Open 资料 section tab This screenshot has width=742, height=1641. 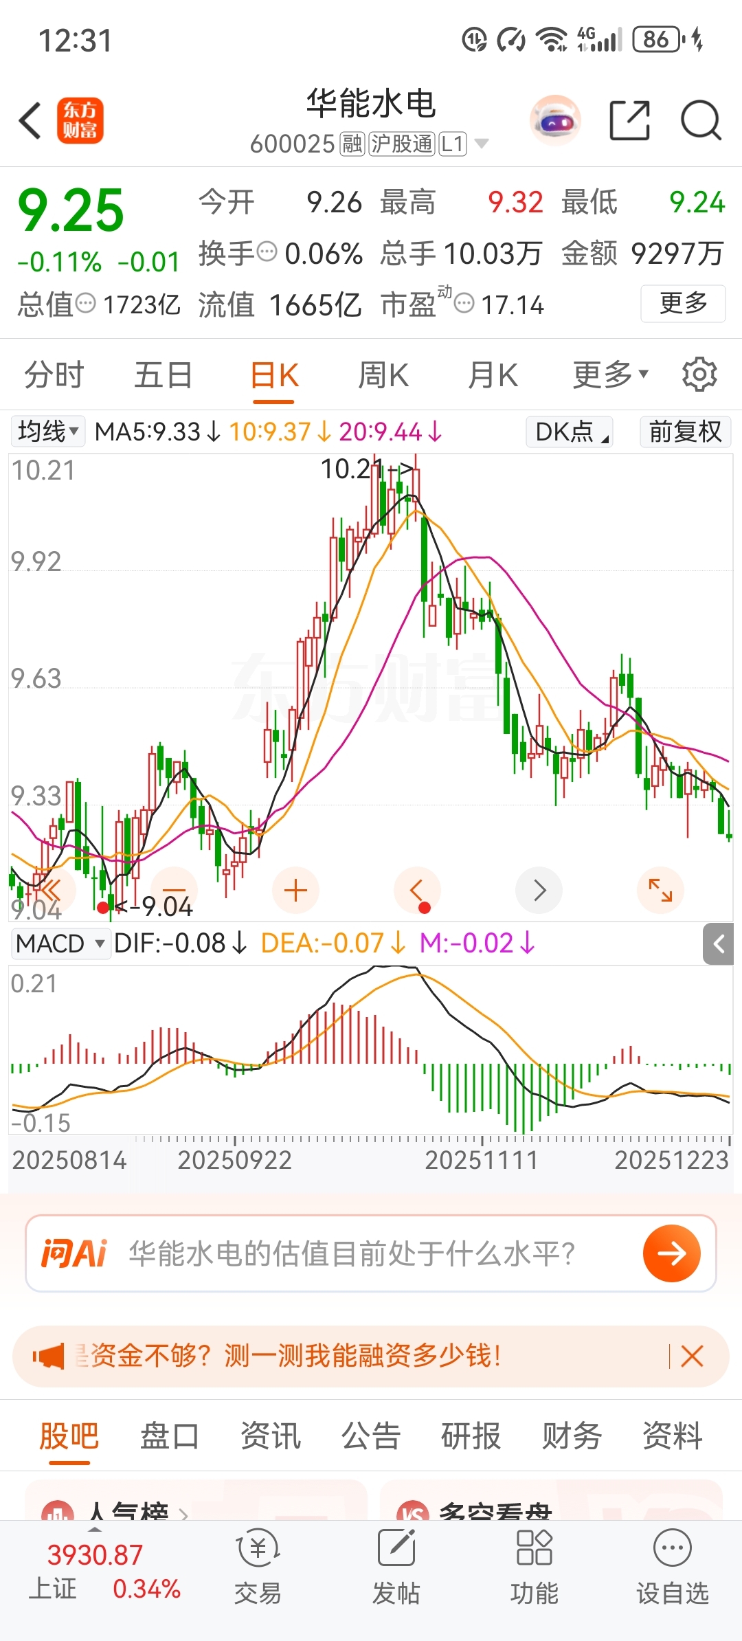click(x=673, y=1436)
